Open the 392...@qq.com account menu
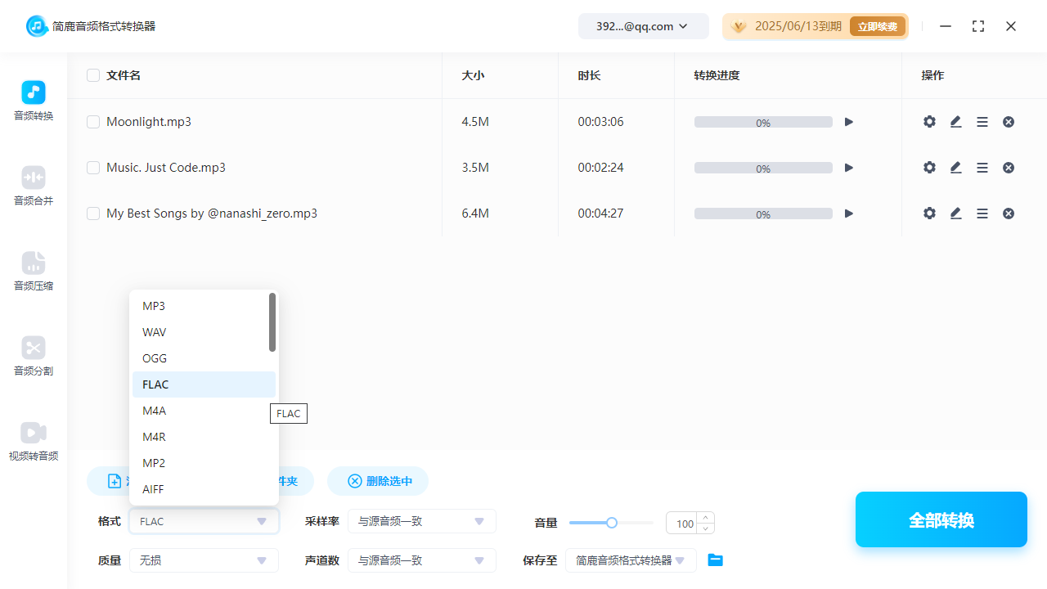The image size is (1047, 589). [643, 25]
